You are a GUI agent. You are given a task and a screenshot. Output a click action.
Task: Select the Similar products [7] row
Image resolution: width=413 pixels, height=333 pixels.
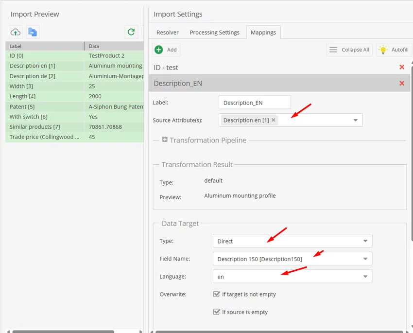click(x=74, y=127)
